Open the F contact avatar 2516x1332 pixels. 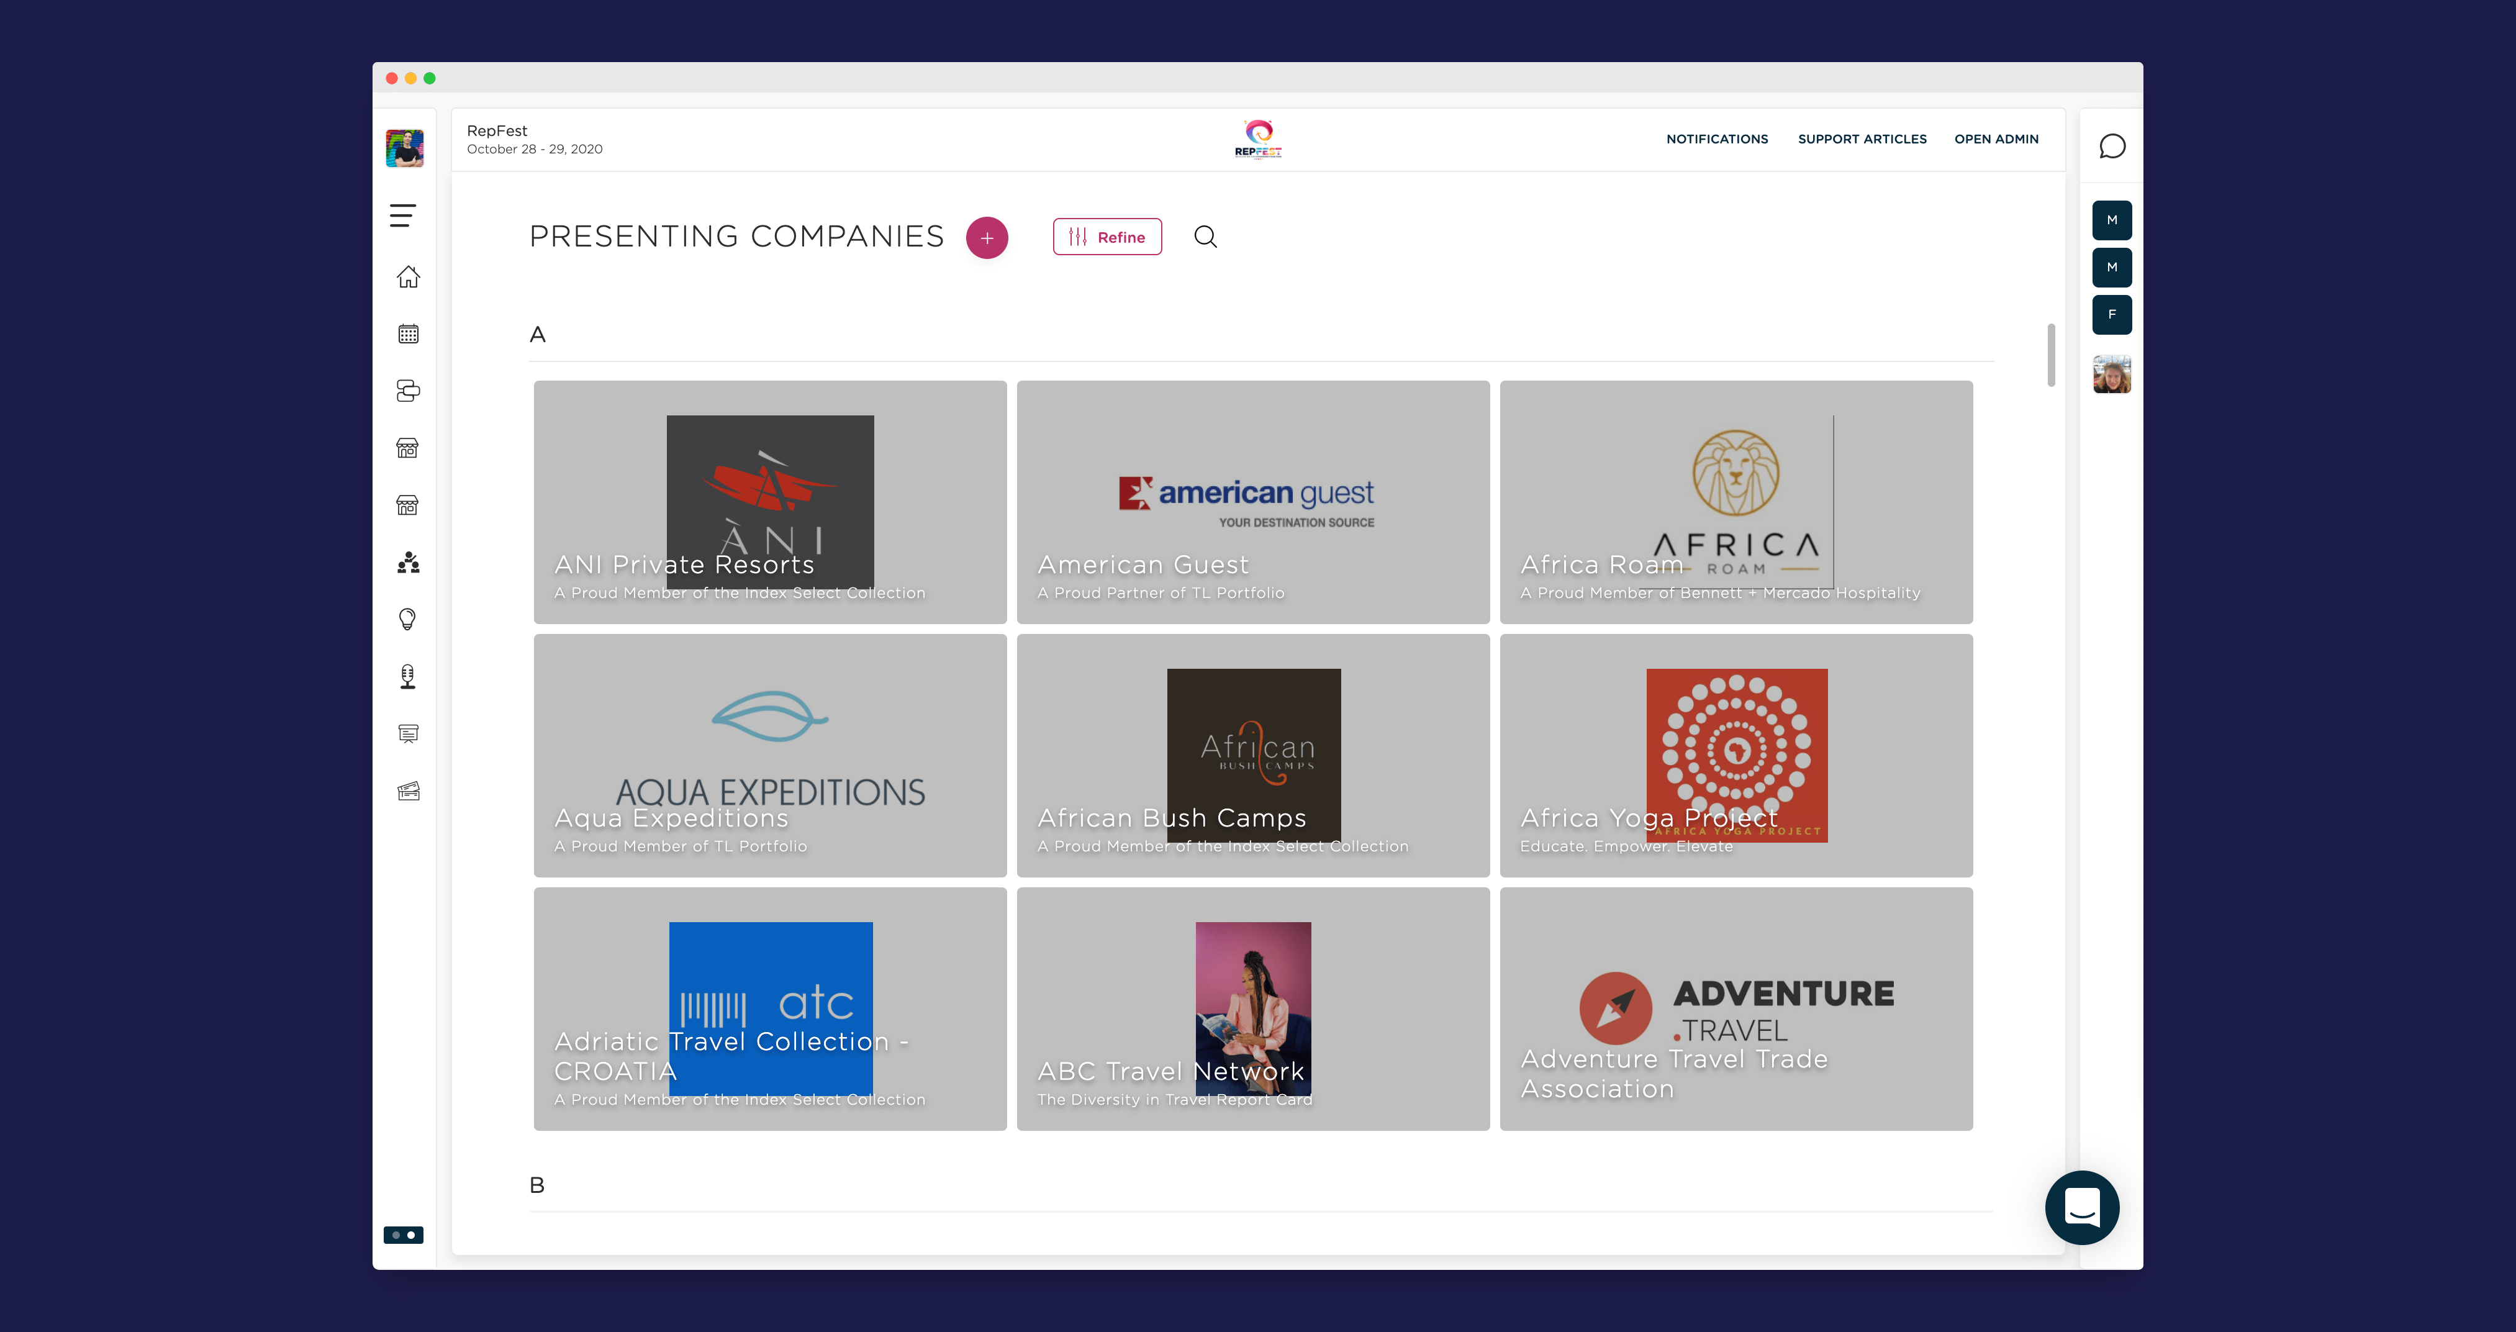[2112, 314]
